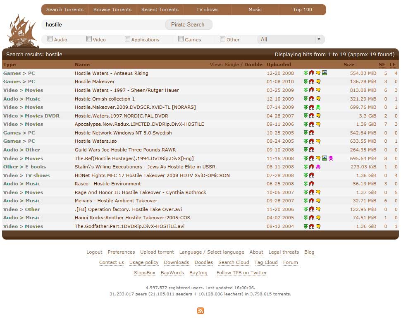The width and height of the screenshot is (401, 331).
Task: Sort results by LE column header
Action: click(393, 65)
